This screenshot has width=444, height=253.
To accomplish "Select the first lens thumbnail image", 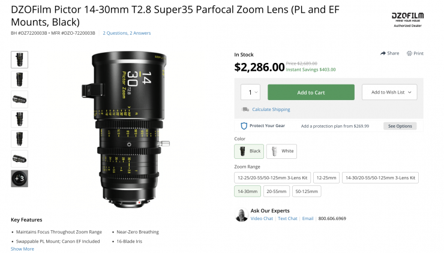I will [19, 60].
